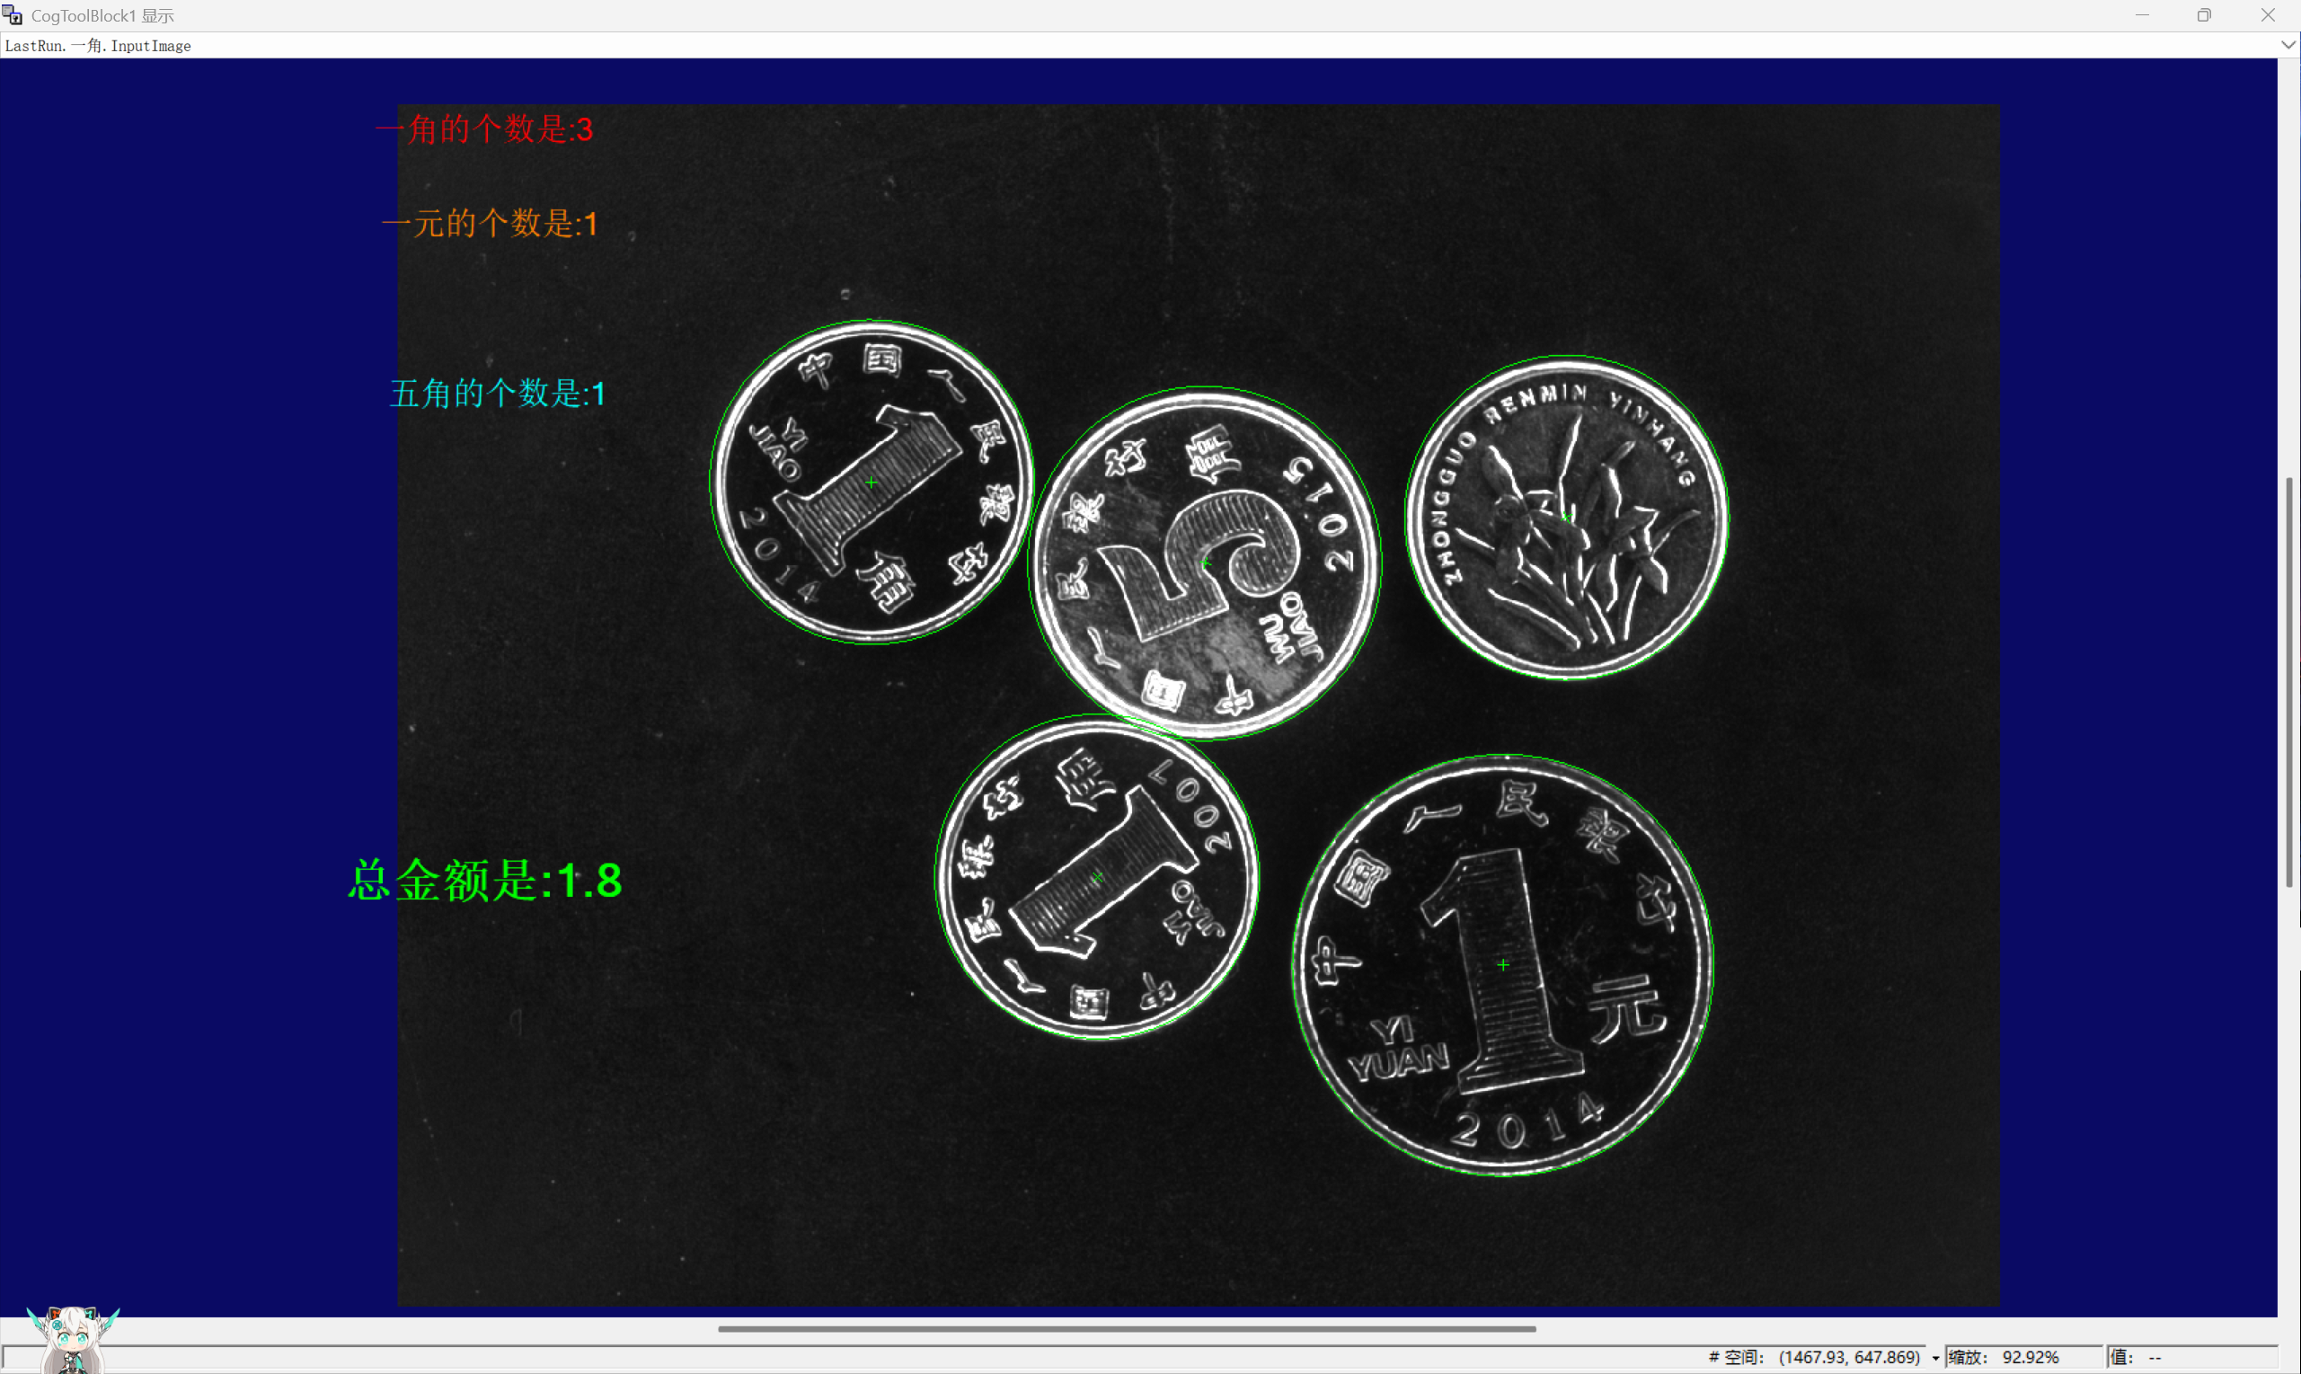Viewport: 2301px width, 1374px height.
Task: Maximize the CogToolBlock1 display window
Action: (2204, 14)
